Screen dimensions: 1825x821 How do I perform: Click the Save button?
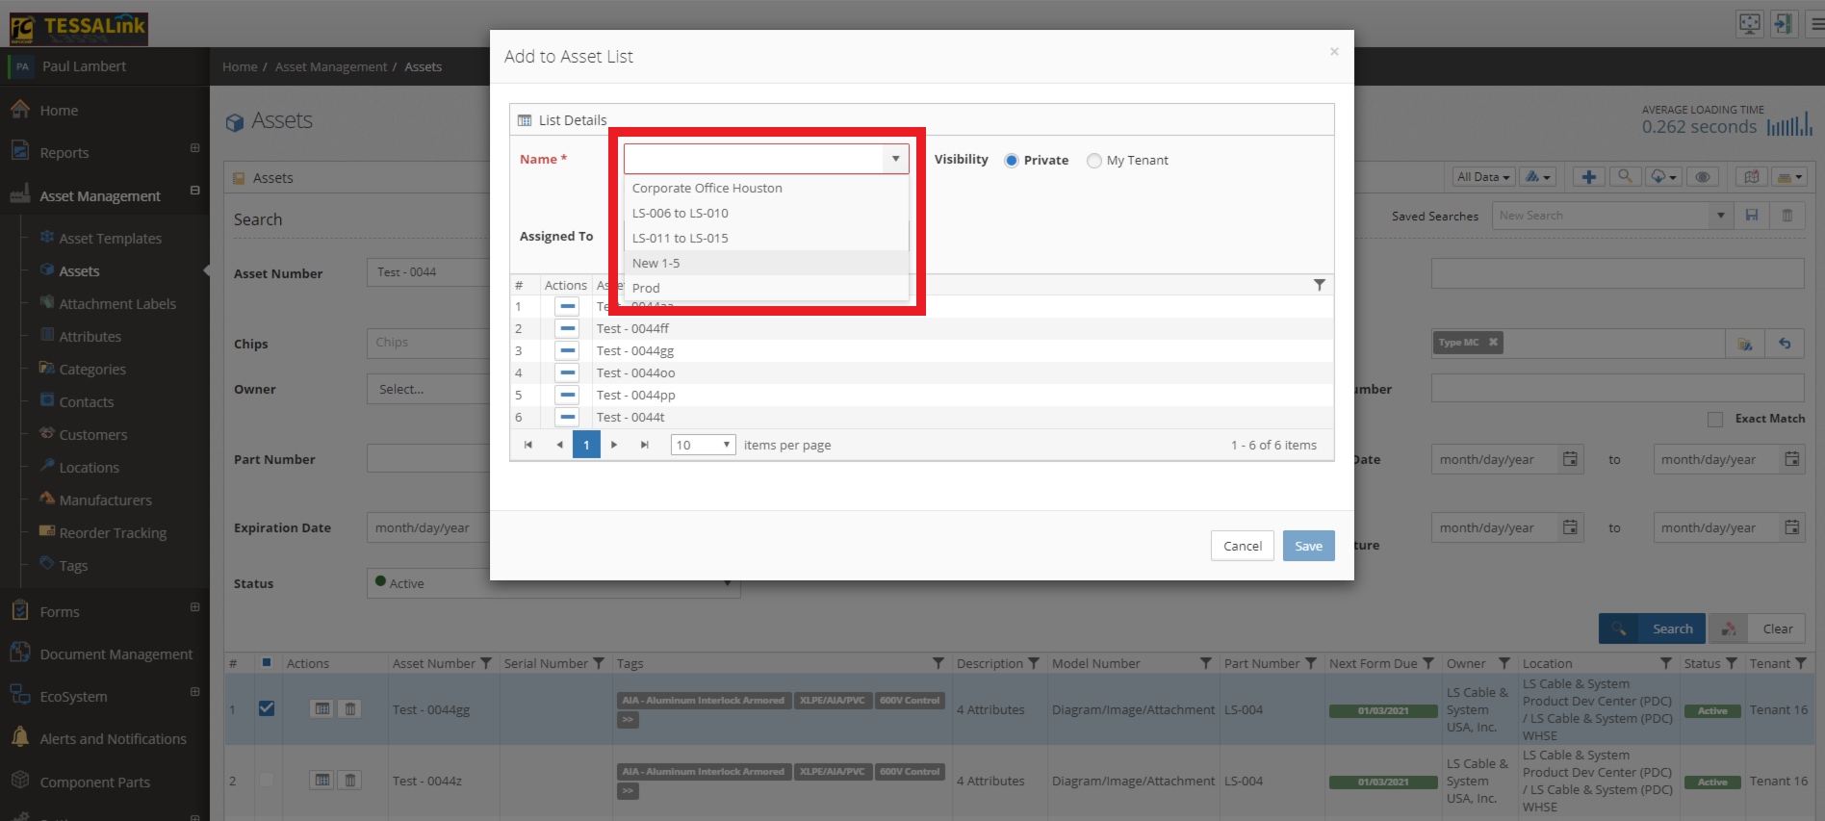tap(1308, 546)
